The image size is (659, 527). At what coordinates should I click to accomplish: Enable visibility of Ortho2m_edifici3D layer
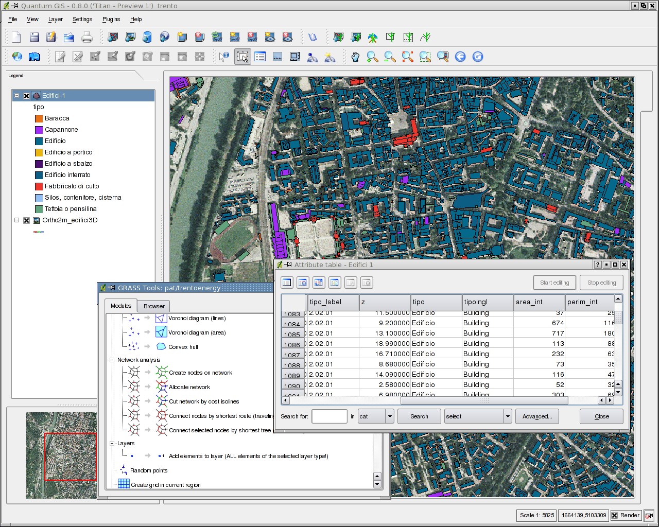coord(26,220)
